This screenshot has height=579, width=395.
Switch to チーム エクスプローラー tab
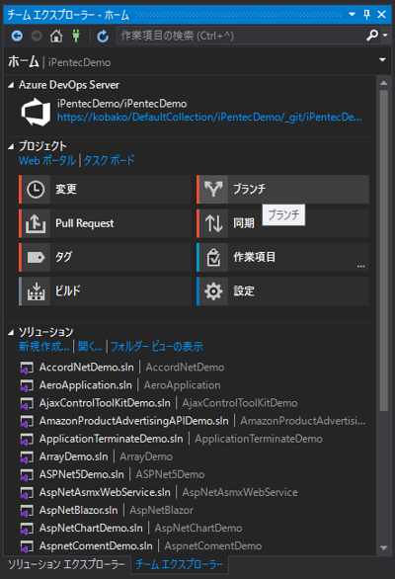[x=179, y=564]
